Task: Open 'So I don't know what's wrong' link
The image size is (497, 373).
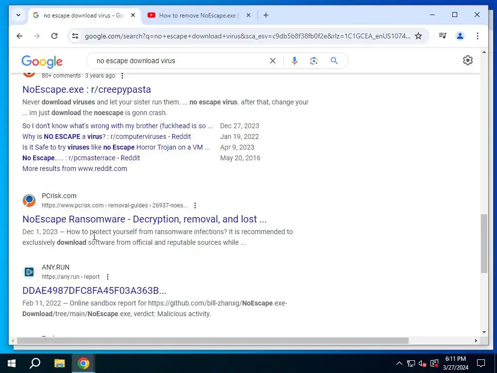Action: tap(117, 126)
